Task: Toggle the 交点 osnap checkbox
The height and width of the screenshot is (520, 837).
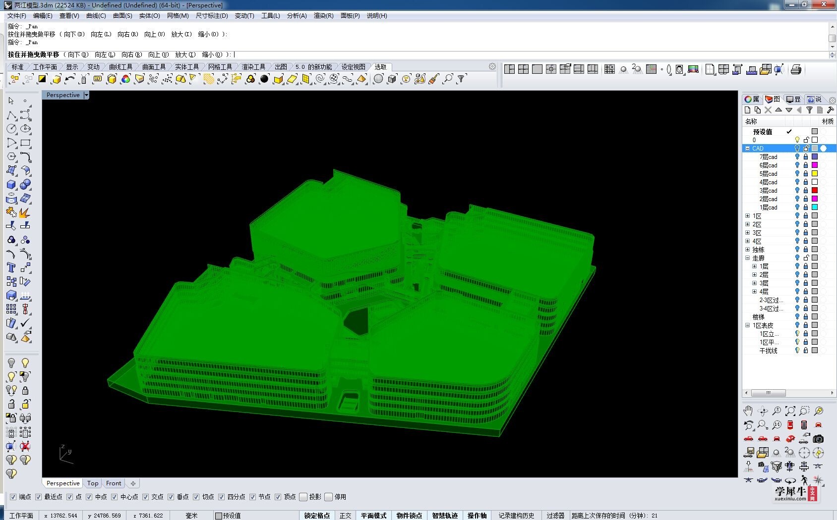Action: tap(146, 497)
